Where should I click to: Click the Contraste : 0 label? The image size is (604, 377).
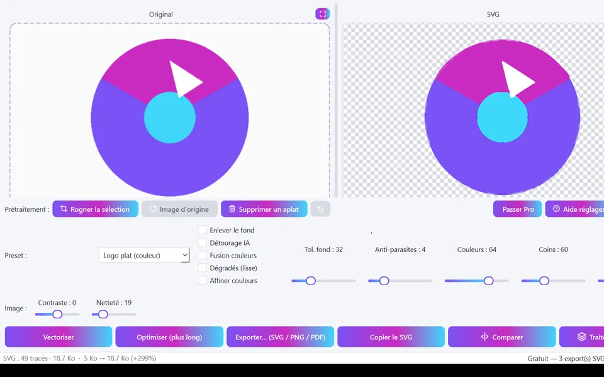tap(57, 303)
